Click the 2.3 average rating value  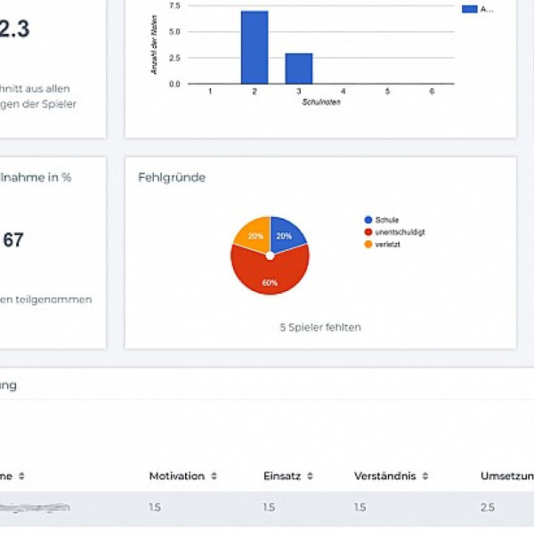(x=13, y=29)
